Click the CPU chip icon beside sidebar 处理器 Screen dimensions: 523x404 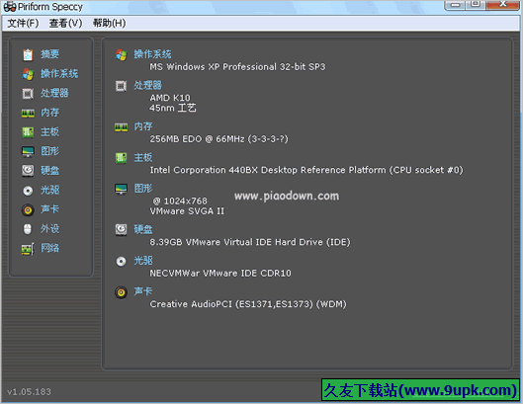coord(28,94)
